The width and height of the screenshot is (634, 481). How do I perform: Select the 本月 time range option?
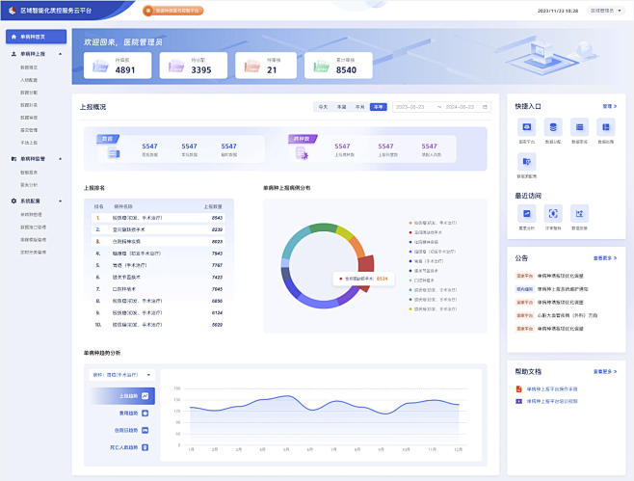359,107
